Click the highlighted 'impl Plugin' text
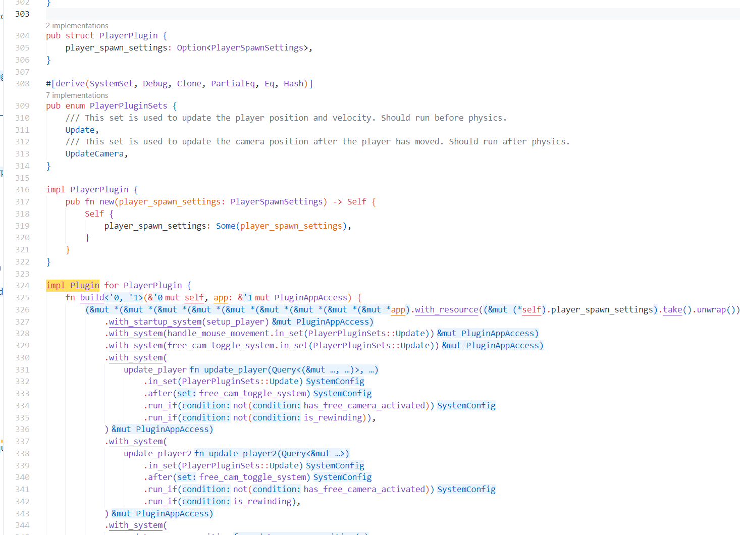This screenshot has width=740, height=535. pos(73,286)
